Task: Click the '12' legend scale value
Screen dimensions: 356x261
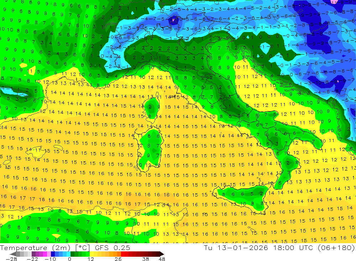Action: pyautogui.click(x=91, y=259)
